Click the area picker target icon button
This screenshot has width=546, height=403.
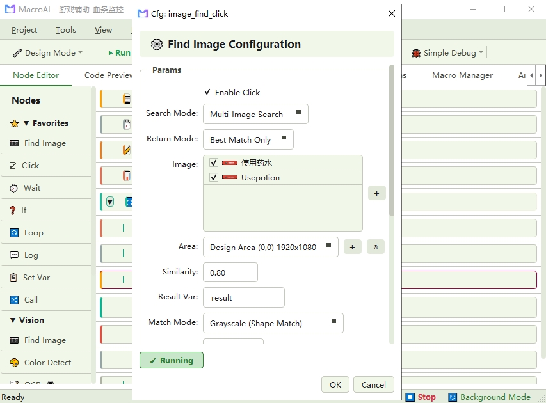click(x=375, y=247)
